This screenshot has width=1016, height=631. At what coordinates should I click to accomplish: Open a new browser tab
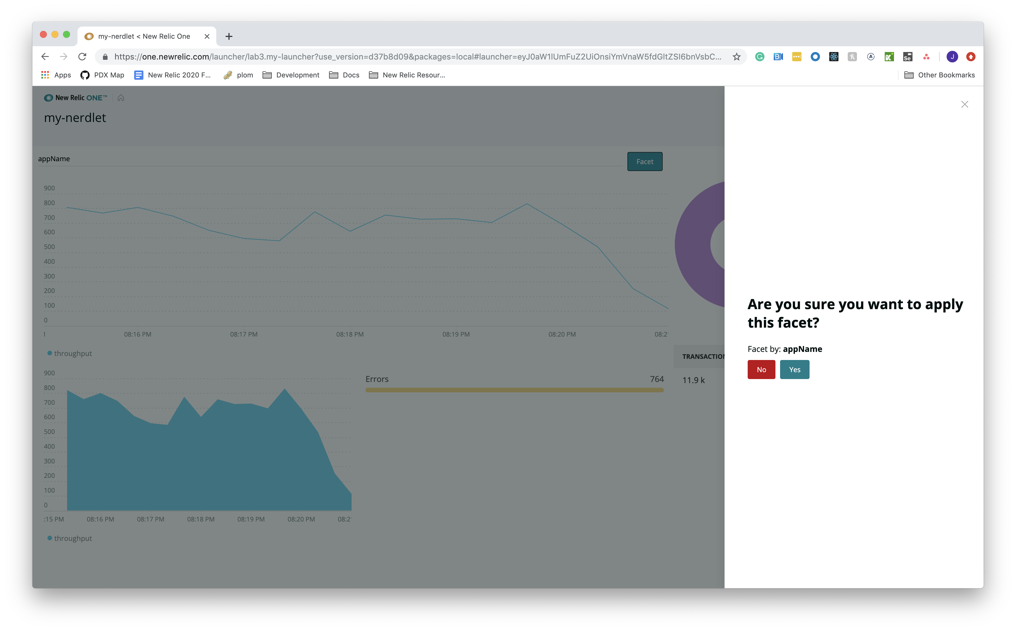coord(229,36)
